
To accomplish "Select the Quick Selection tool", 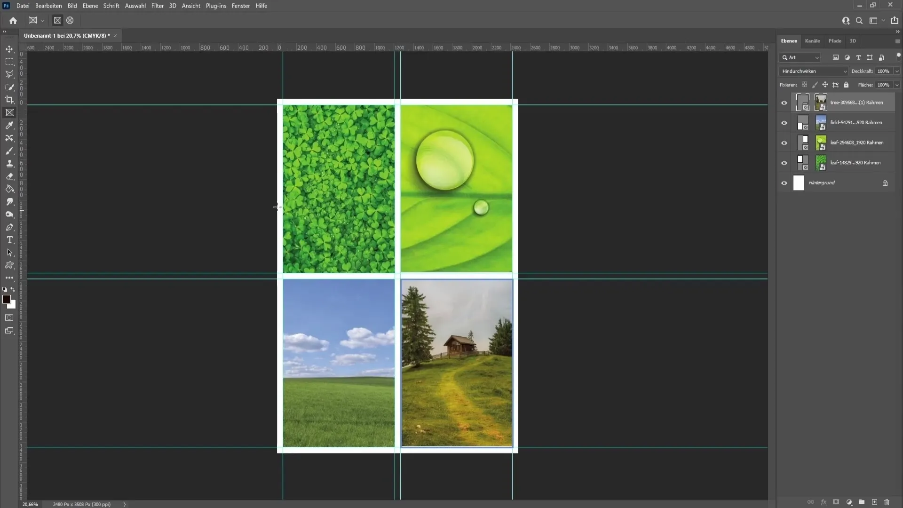I will (x=9, y=87).
